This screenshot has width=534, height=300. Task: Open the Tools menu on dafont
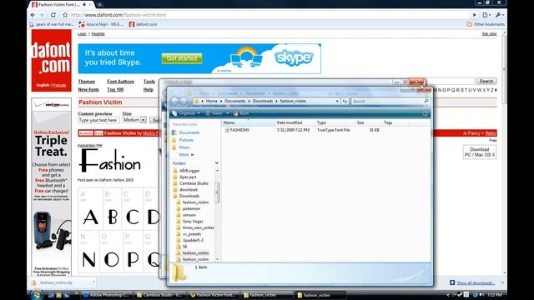pos(149,82)
